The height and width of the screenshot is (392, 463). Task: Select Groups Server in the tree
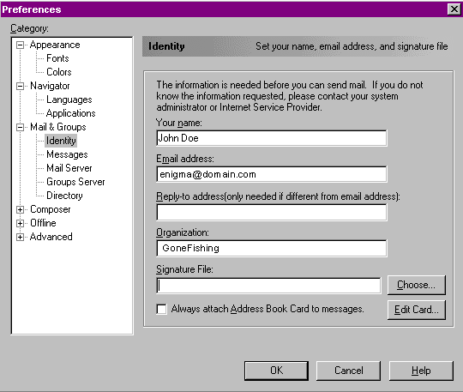click(75, 182)
